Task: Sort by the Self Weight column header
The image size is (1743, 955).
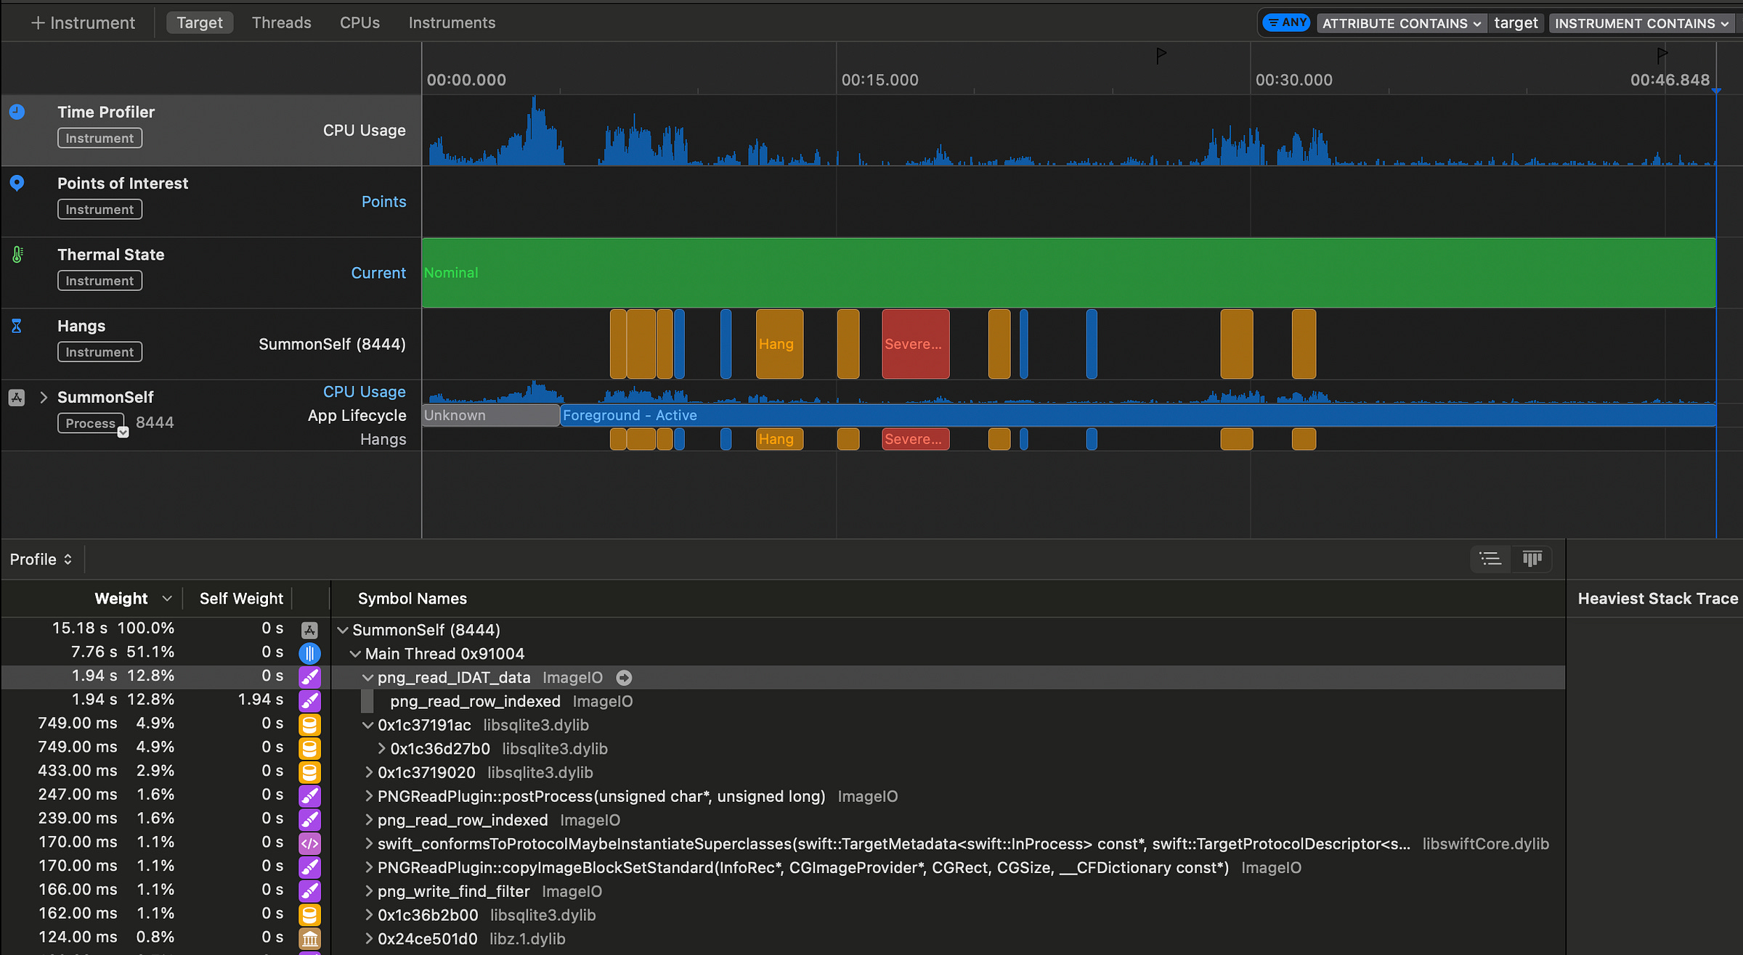Action: [x=240, y=598]
